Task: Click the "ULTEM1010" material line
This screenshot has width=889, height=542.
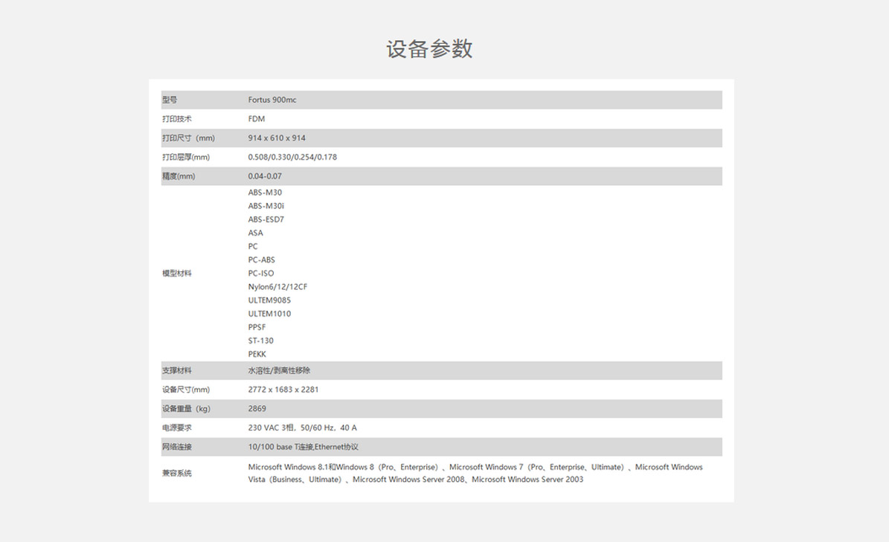Action: (269, 314)
